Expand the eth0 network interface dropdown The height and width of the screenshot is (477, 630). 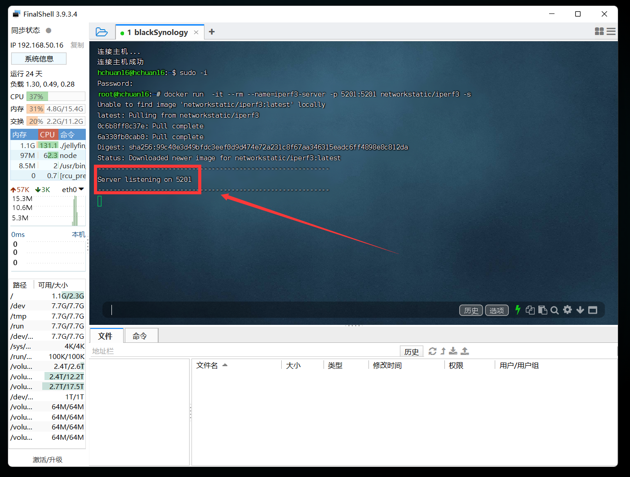tap(81, 189)
